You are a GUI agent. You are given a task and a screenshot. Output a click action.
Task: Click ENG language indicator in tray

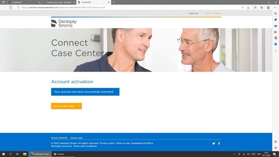(259, 154)
